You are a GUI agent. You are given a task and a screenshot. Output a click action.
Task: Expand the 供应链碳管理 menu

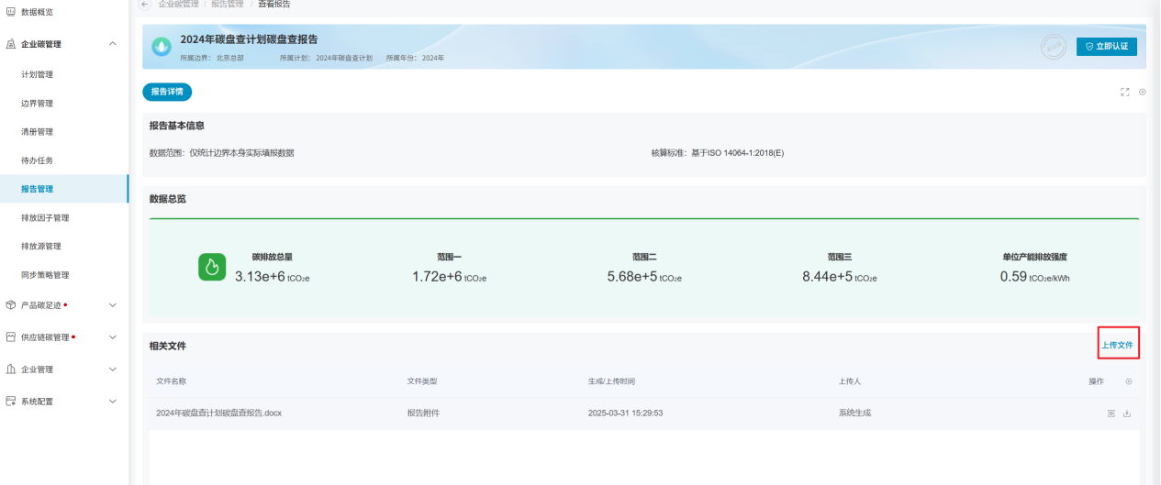point(112,337)
